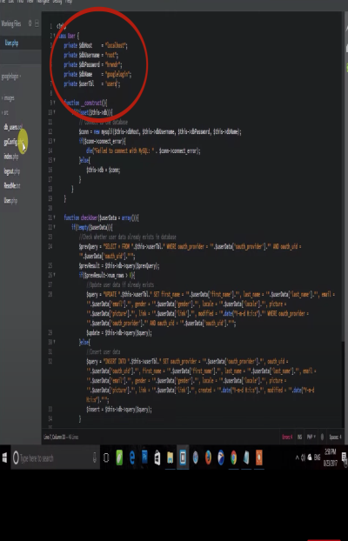Open the Navigate menu

tap(43, 2)
